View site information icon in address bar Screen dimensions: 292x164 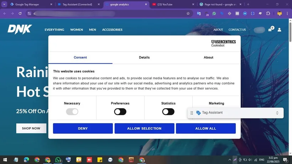point(29,14)
